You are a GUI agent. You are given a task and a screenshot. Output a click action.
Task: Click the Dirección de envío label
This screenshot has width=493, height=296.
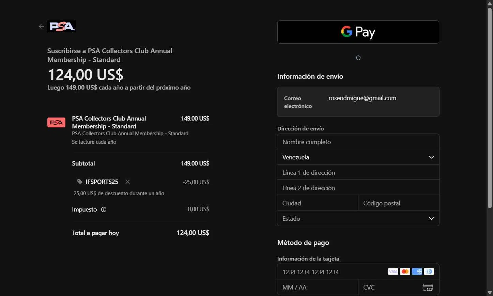click(301, 128)
